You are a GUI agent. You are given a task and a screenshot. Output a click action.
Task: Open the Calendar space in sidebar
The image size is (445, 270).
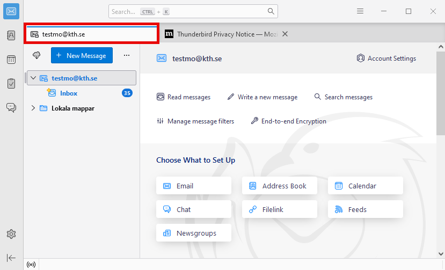click(11, 60)
